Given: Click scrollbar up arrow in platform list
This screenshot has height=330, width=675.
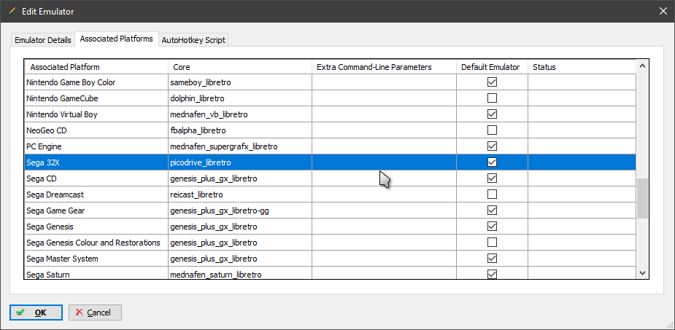Looking at the screenshot, I should coord(642,66).
